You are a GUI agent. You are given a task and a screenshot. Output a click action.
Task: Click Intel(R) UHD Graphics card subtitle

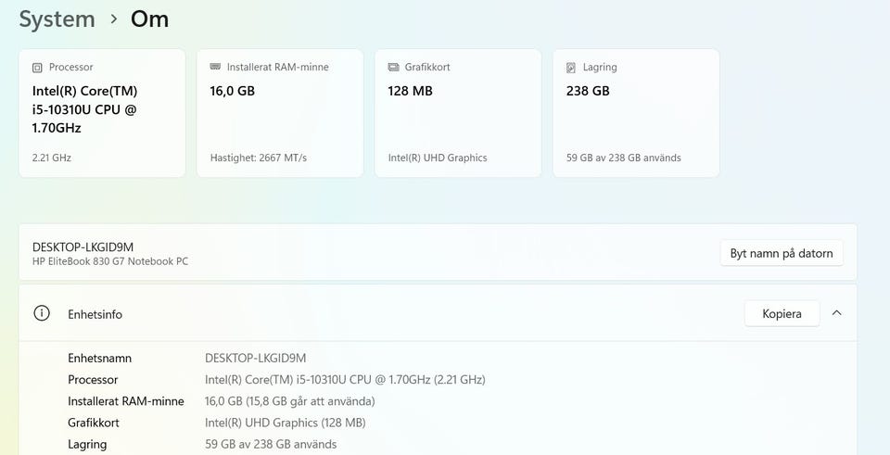[x=438, y=158]
